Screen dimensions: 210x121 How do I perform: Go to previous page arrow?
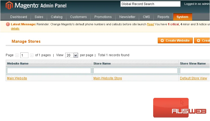click(x=17, y=55)
